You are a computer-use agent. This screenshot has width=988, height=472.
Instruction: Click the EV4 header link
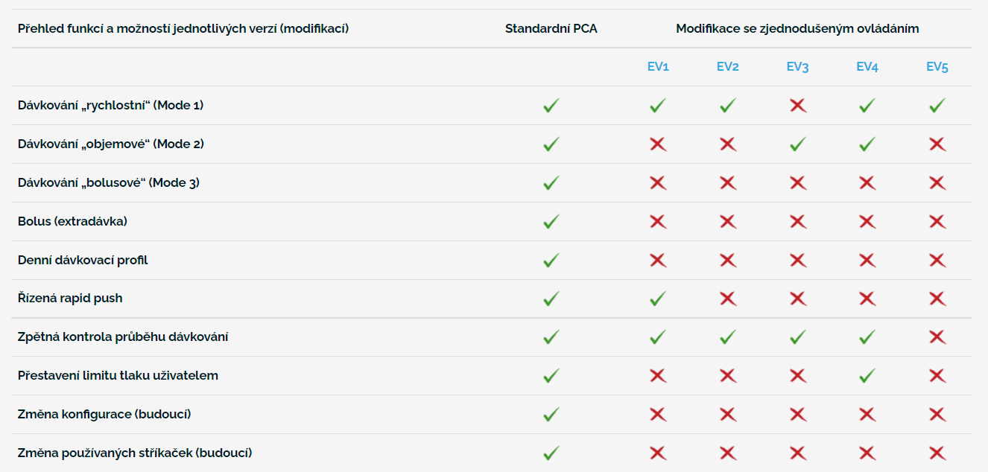[x=867, y=67]
